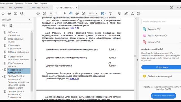The width and height of the screenshot is (181, 102).
Task: Open bookmark 2 Нормативные ссылки
Action: 16,40
